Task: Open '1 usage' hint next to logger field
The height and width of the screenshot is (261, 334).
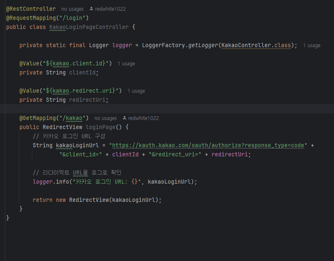Action: [x=312, y=45]
